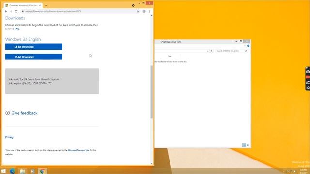This screenshot has width=310, height=174.
Task: Open settings gear on side toolbar
Action: pos(308,87)
